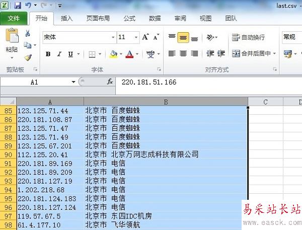Switch to the 数据 Data tab
Viewport: 302px width, 230px height.
coord(155,18)
